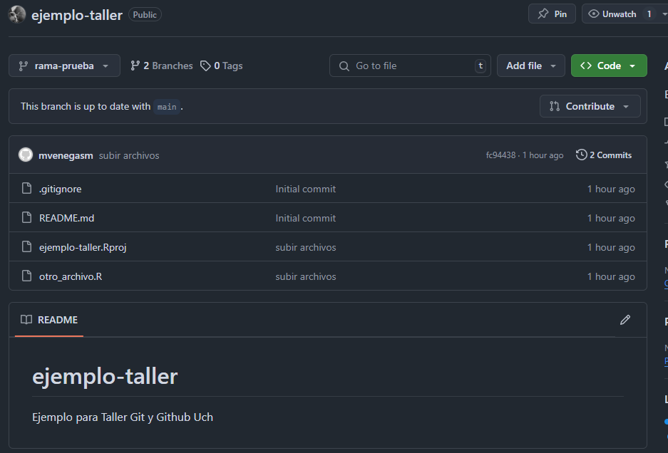This screenshot has height=453, width=668.
Task: Expand the Add file dropdown
Action: pos(531,66)
